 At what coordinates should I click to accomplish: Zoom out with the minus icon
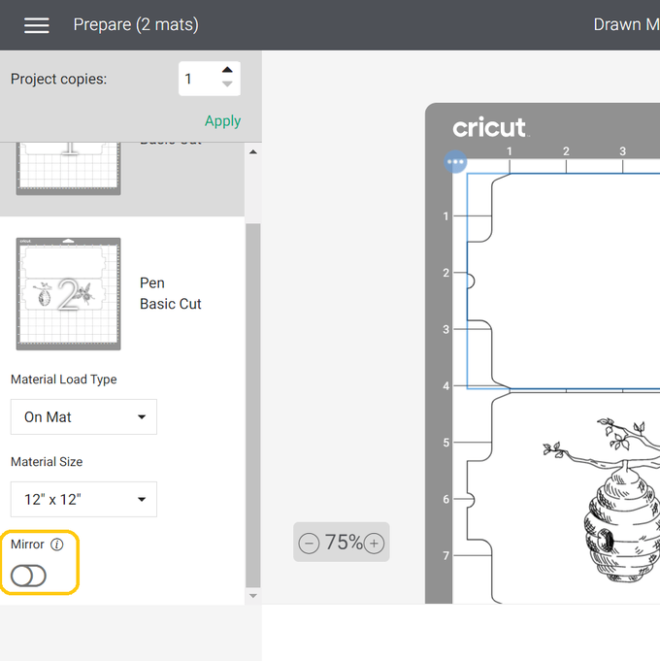coord(310,544)
